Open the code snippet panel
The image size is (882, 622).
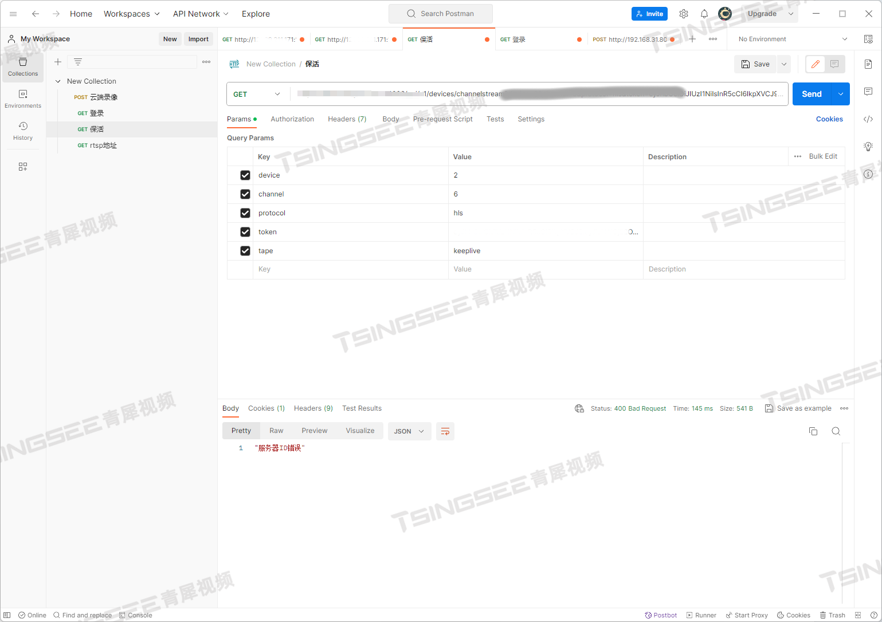[868, 119]
